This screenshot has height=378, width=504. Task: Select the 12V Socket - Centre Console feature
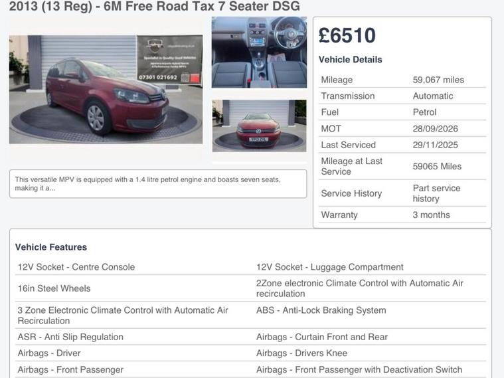click(76, 267)
